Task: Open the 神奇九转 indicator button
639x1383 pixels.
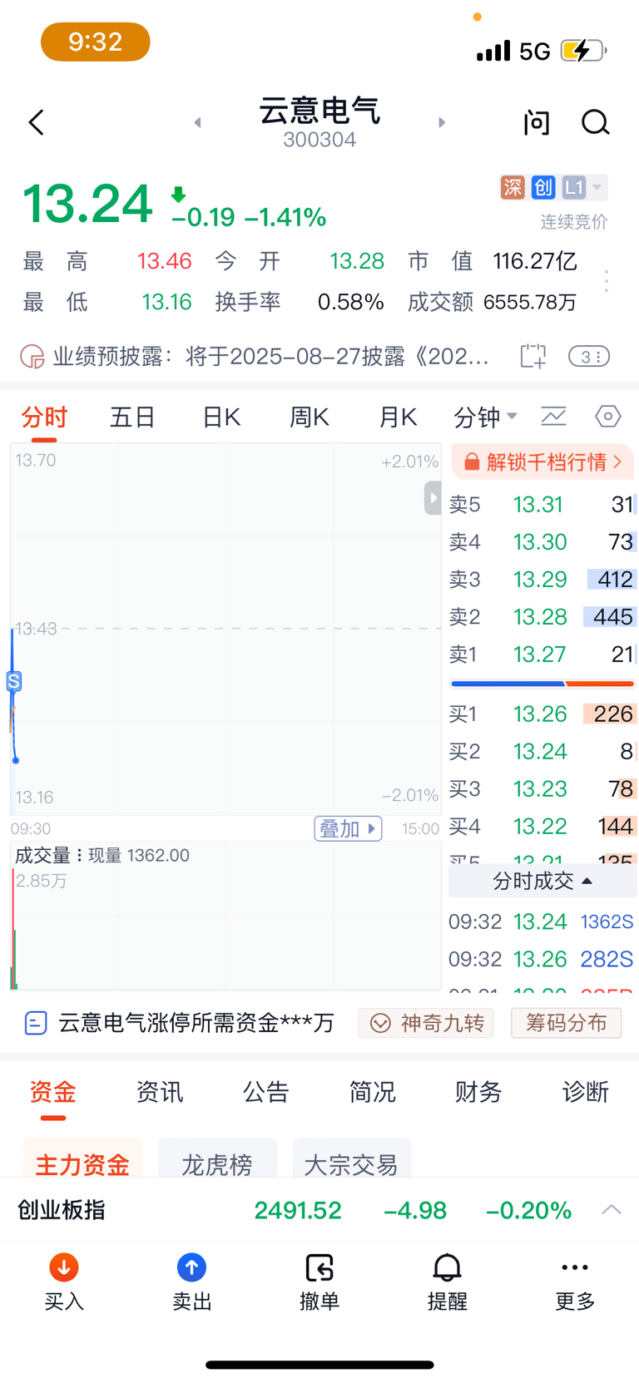Action: 426,1023
